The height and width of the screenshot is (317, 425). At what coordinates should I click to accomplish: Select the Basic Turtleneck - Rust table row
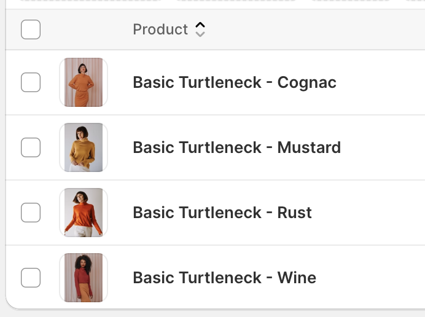[x=215, y=213]
